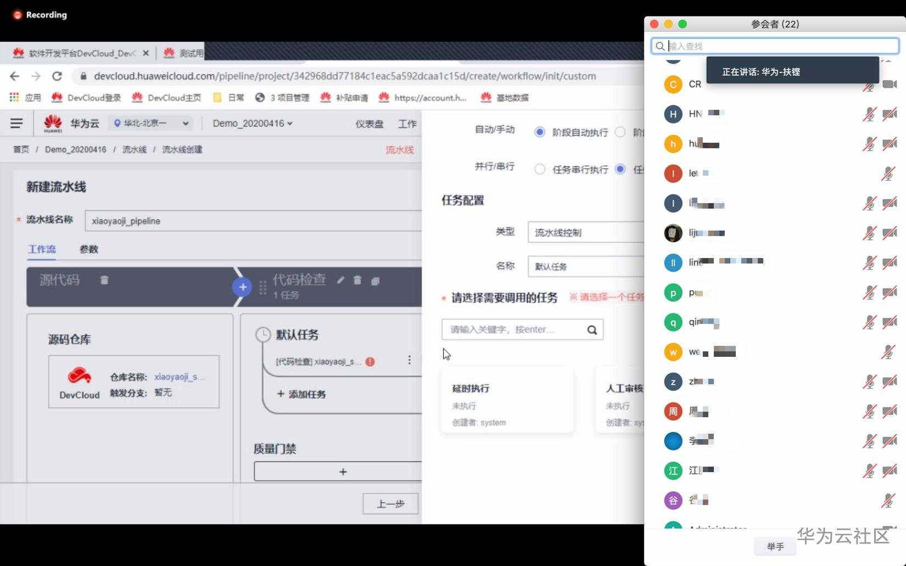Close the 软件开发平台DevCloud browser tab
The width and height of the screenshot is (906, 566).
click(146, 53)
